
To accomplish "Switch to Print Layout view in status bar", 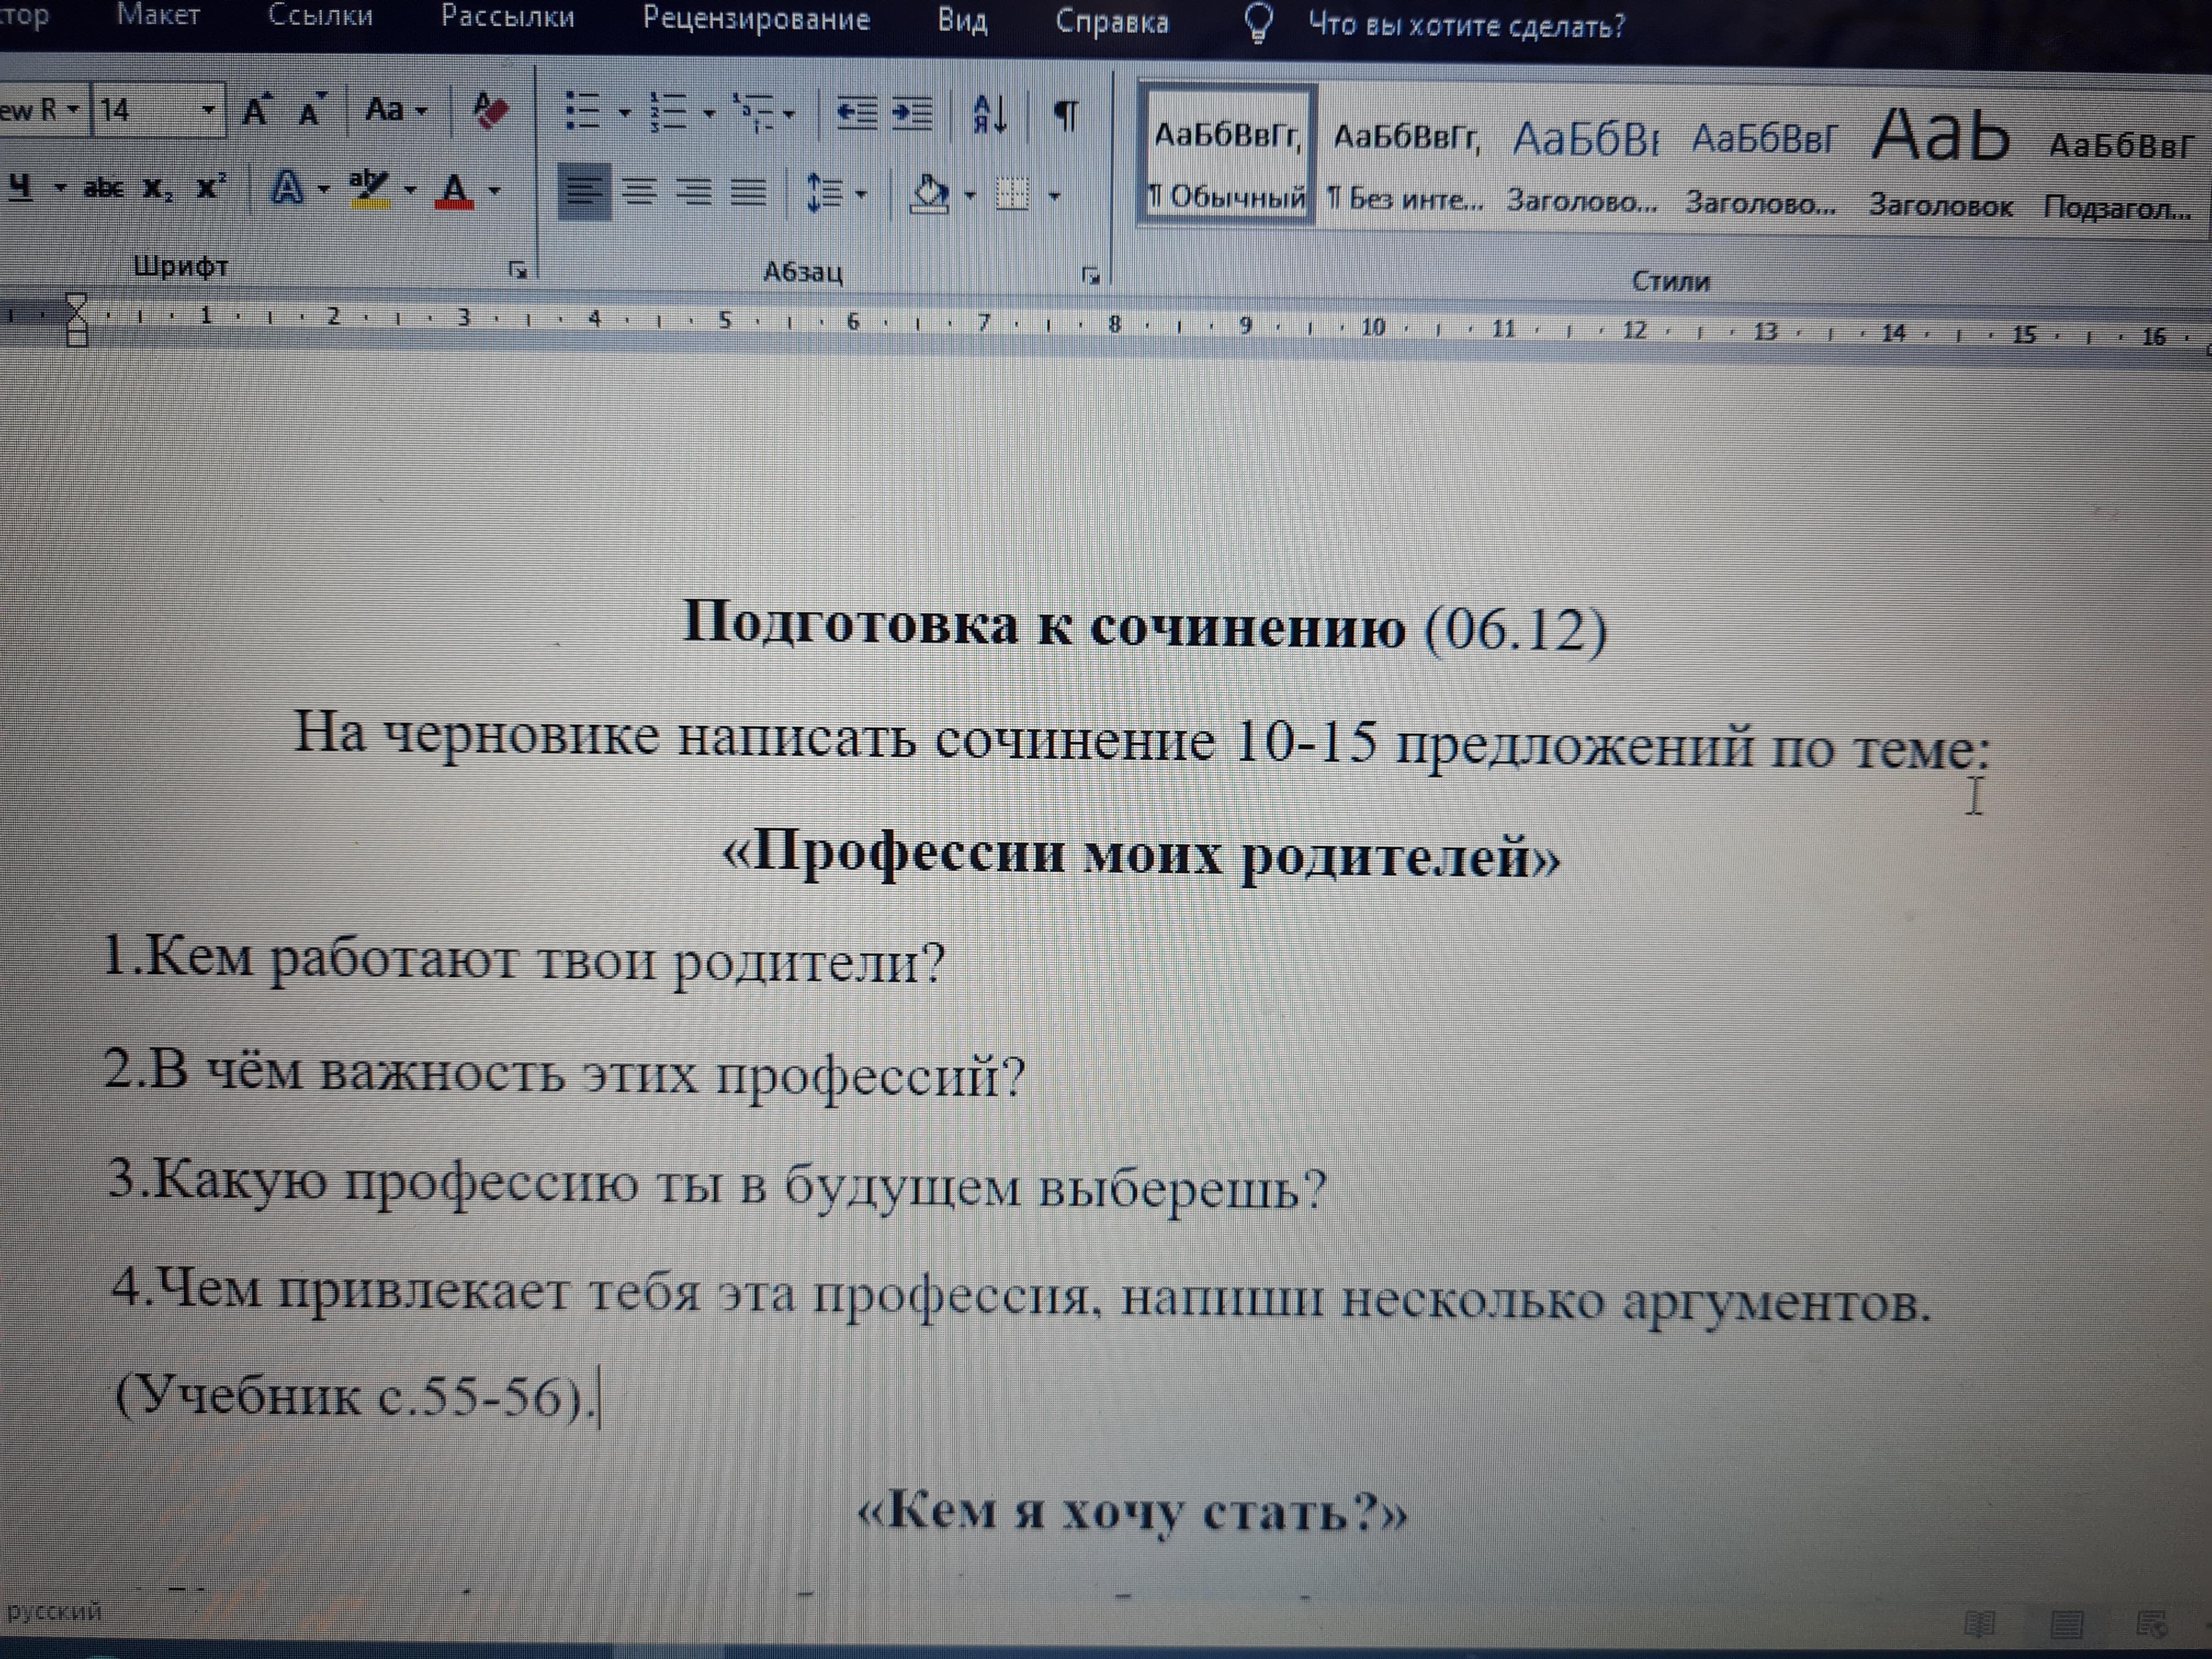I will [2066, 1624].
